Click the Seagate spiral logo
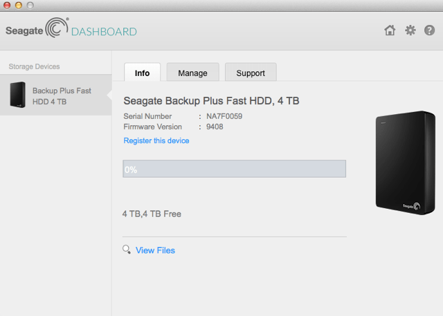443x316 pixels. coord(56,30)
